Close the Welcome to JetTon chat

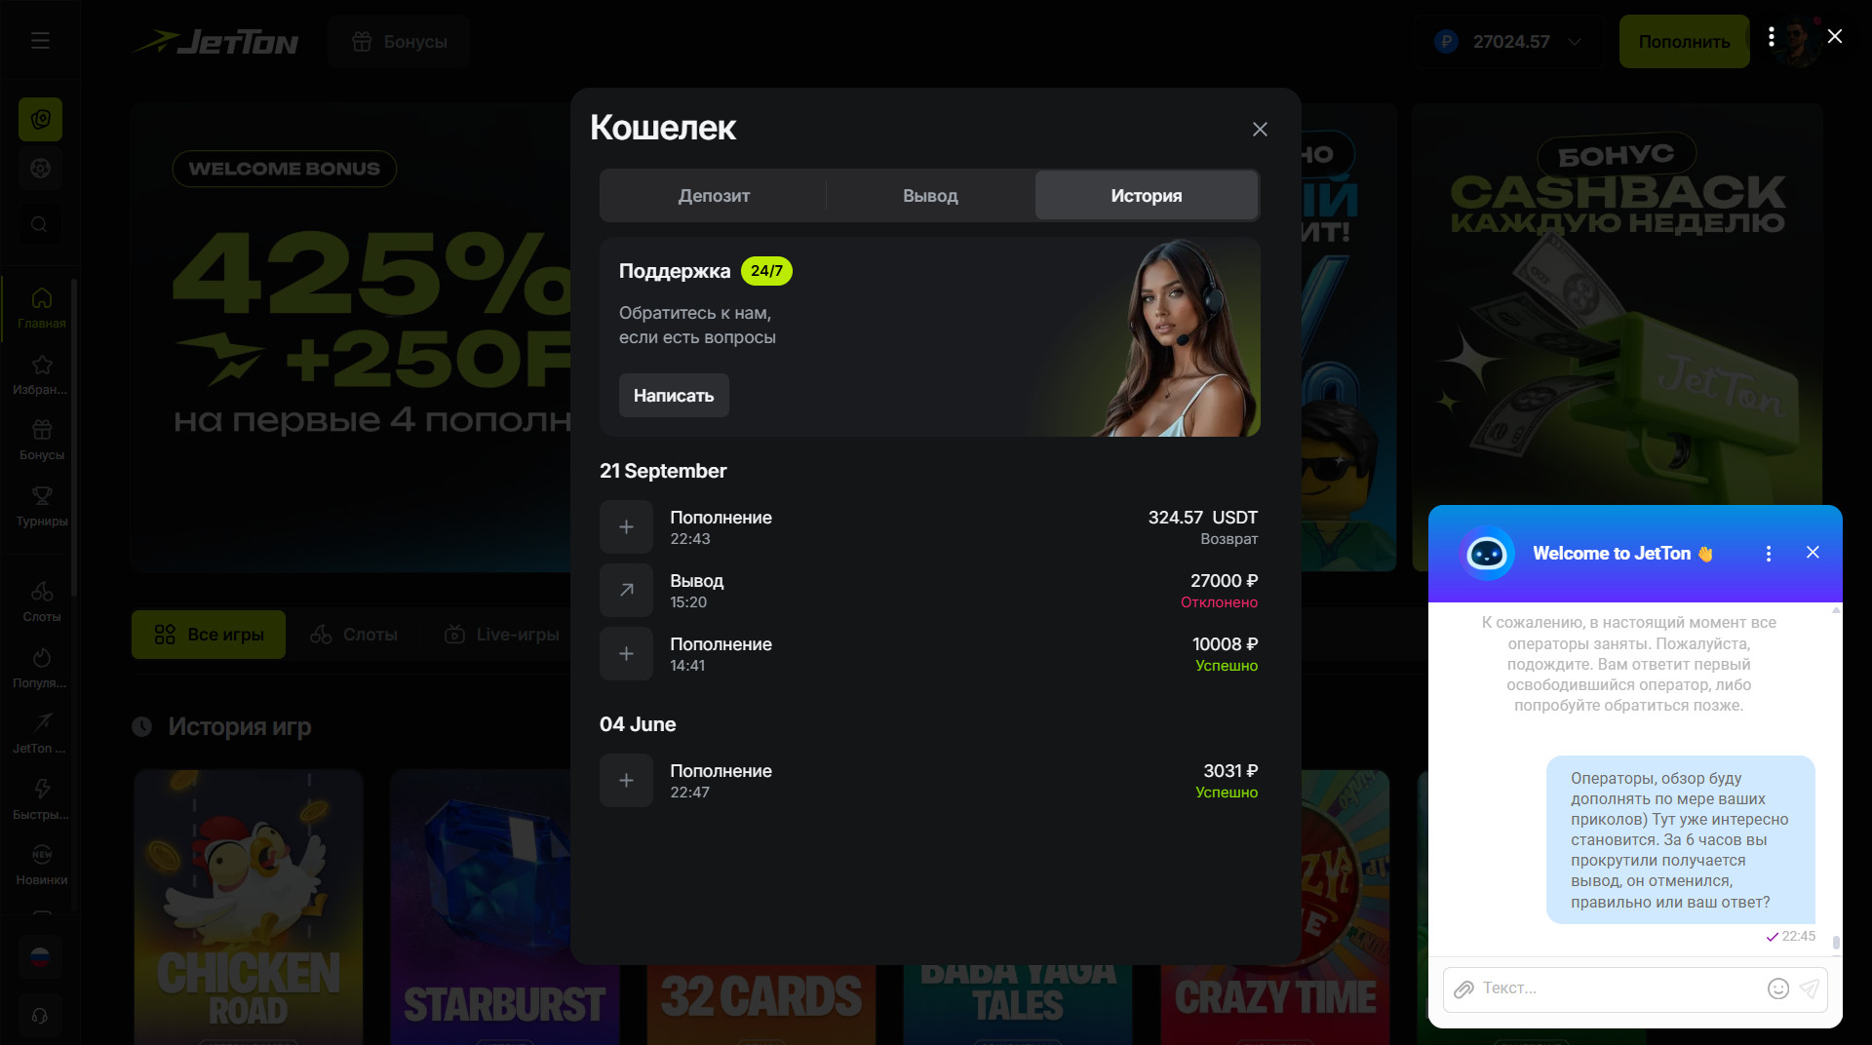(x=1813, y=553)
